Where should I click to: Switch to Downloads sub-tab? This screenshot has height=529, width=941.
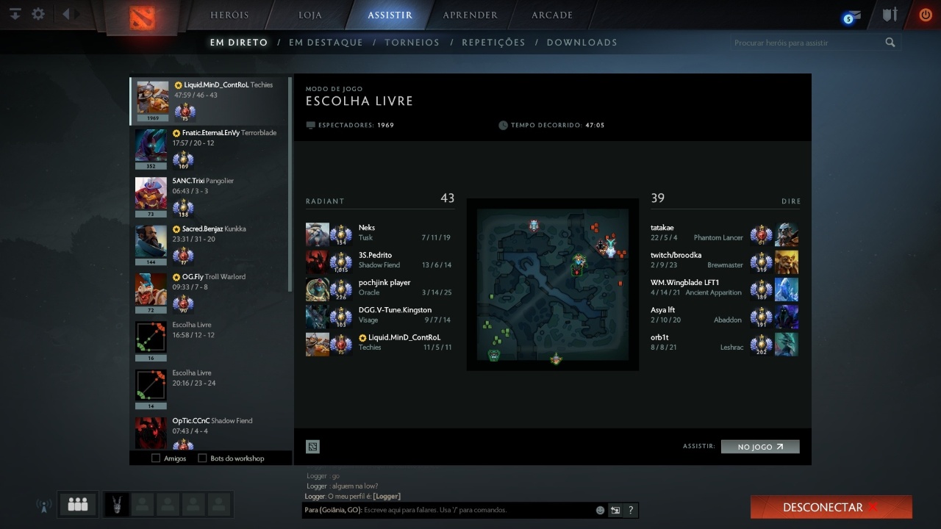(x=582, y=43)
